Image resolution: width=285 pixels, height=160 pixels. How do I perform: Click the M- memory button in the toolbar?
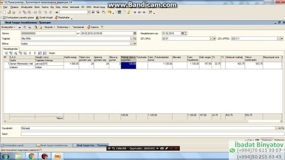click(x=144, y=12)
